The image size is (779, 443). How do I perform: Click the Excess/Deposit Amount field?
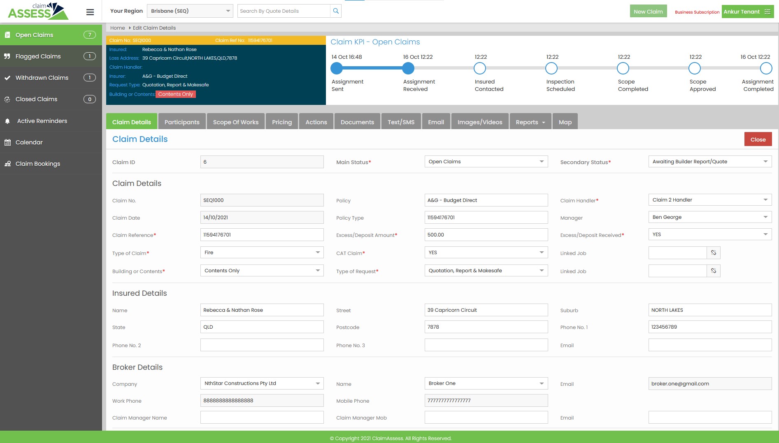click(x=486, y=235)
